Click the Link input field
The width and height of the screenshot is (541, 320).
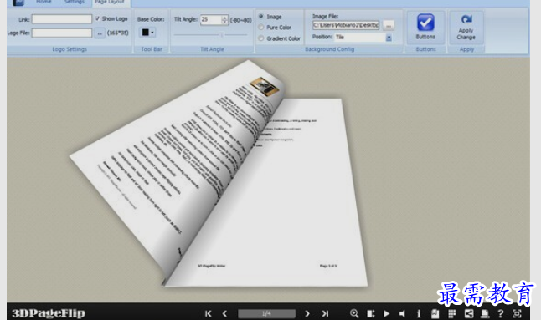click(x=62, y=19)
